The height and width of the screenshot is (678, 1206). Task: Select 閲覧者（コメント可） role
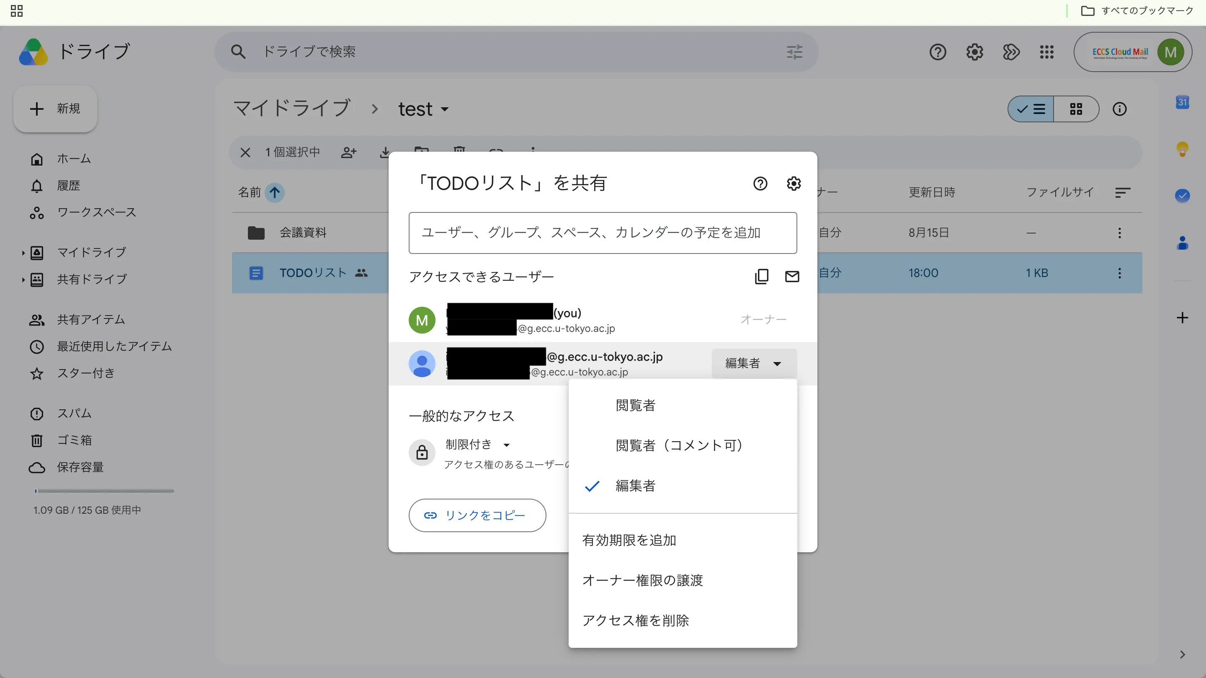(683, 445)
